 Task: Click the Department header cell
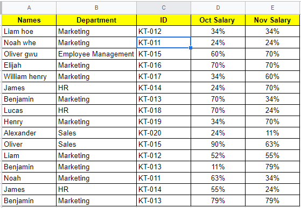(96, 20)
